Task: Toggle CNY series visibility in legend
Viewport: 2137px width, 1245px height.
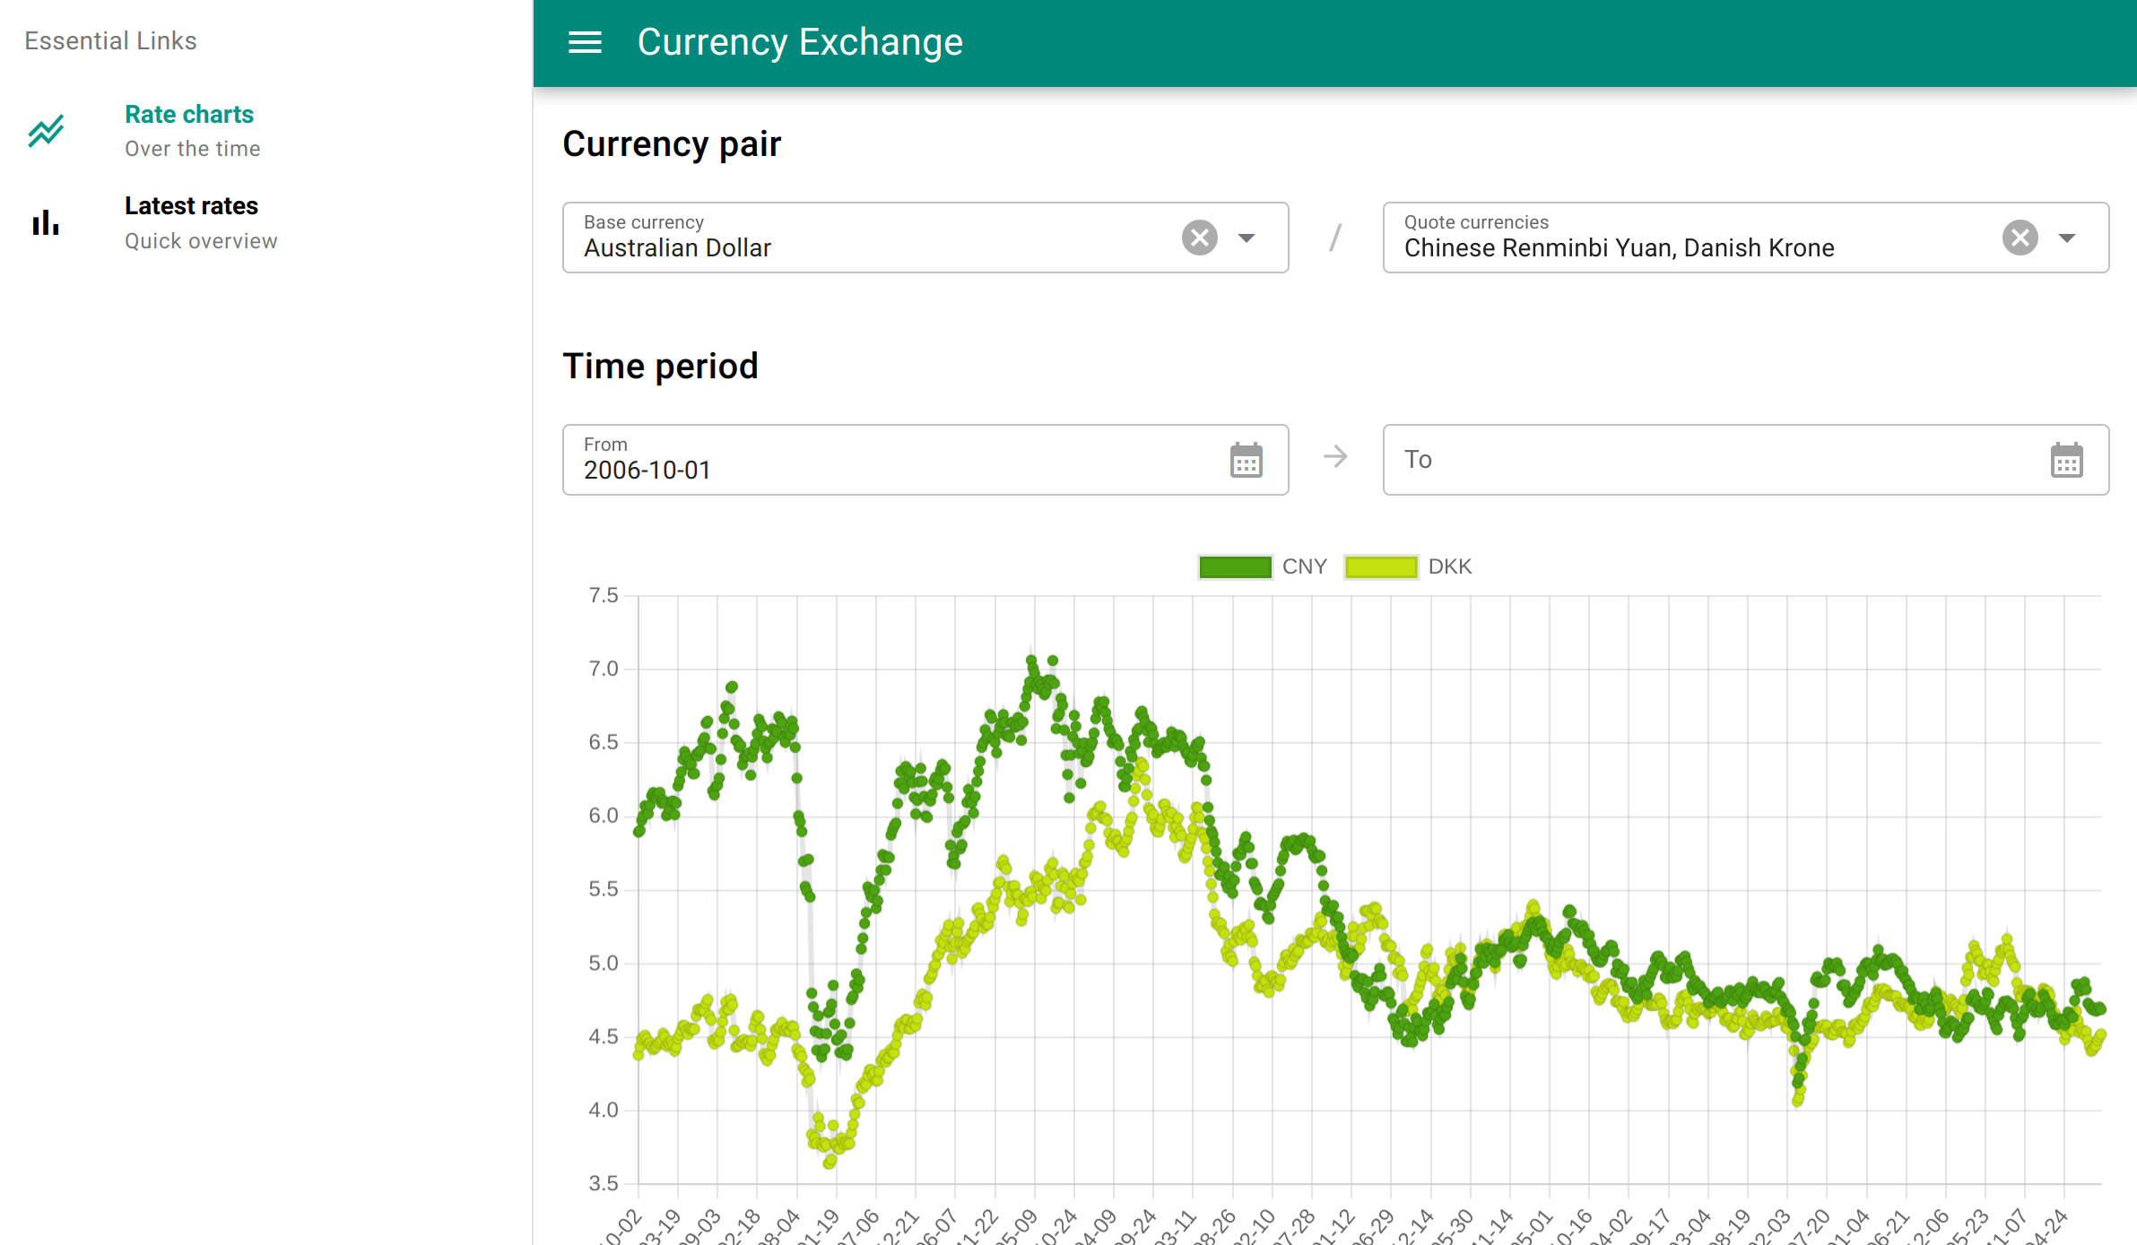Action: point(1304,566)
